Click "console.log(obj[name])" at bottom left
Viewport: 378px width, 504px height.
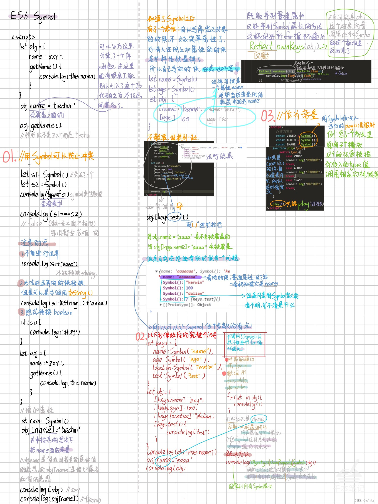(x=49, y=499)
